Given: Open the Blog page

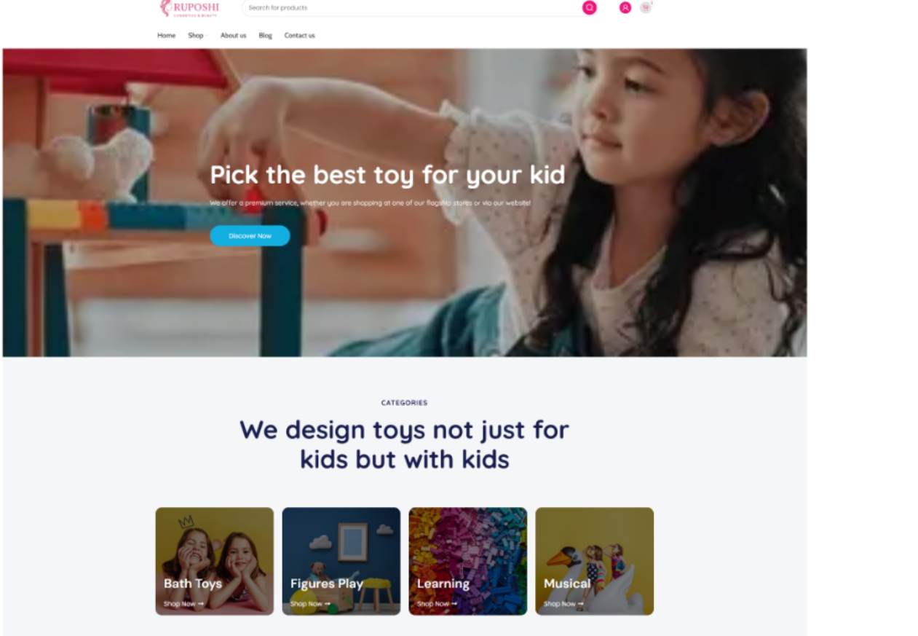Looking at the screenshot, I should (265, 35).
